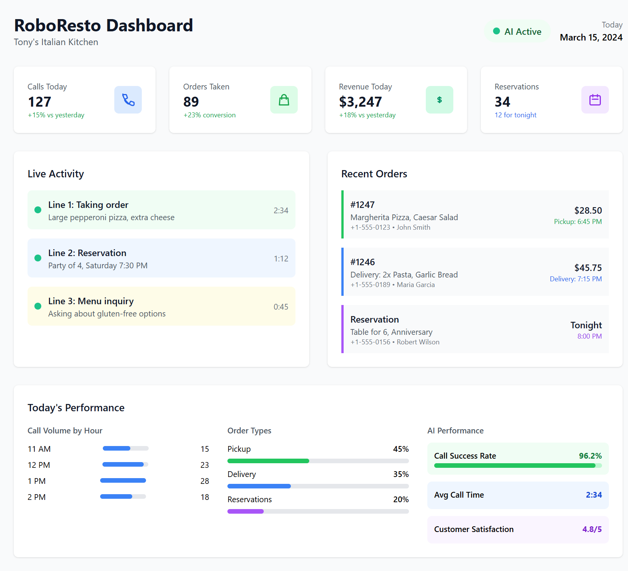This screenshot has height=571, width=628.
Task: Select the Call Success Rate metric card
Action: pyautogui.click(x=518, y=459)
